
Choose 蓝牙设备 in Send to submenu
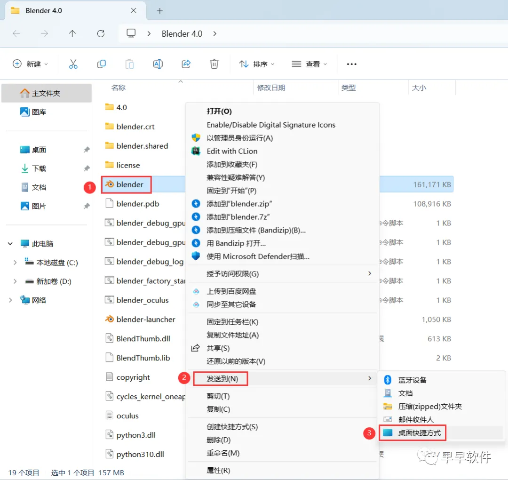pos(441,380)
